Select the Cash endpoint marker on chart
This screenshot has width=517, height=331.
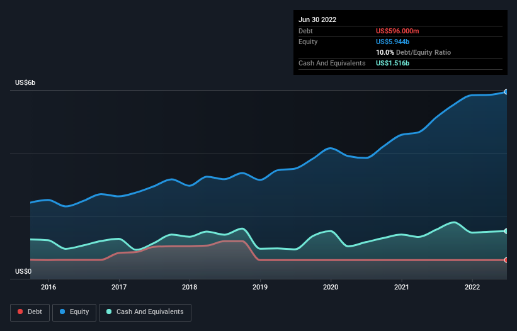pyautogui.click(x=506, y=231)
